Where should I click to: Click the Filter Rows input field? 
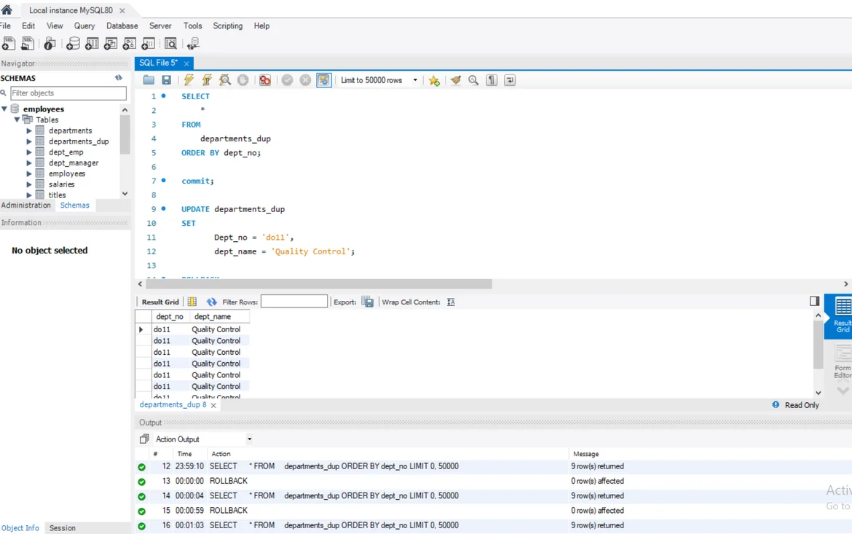pos(294,302)
